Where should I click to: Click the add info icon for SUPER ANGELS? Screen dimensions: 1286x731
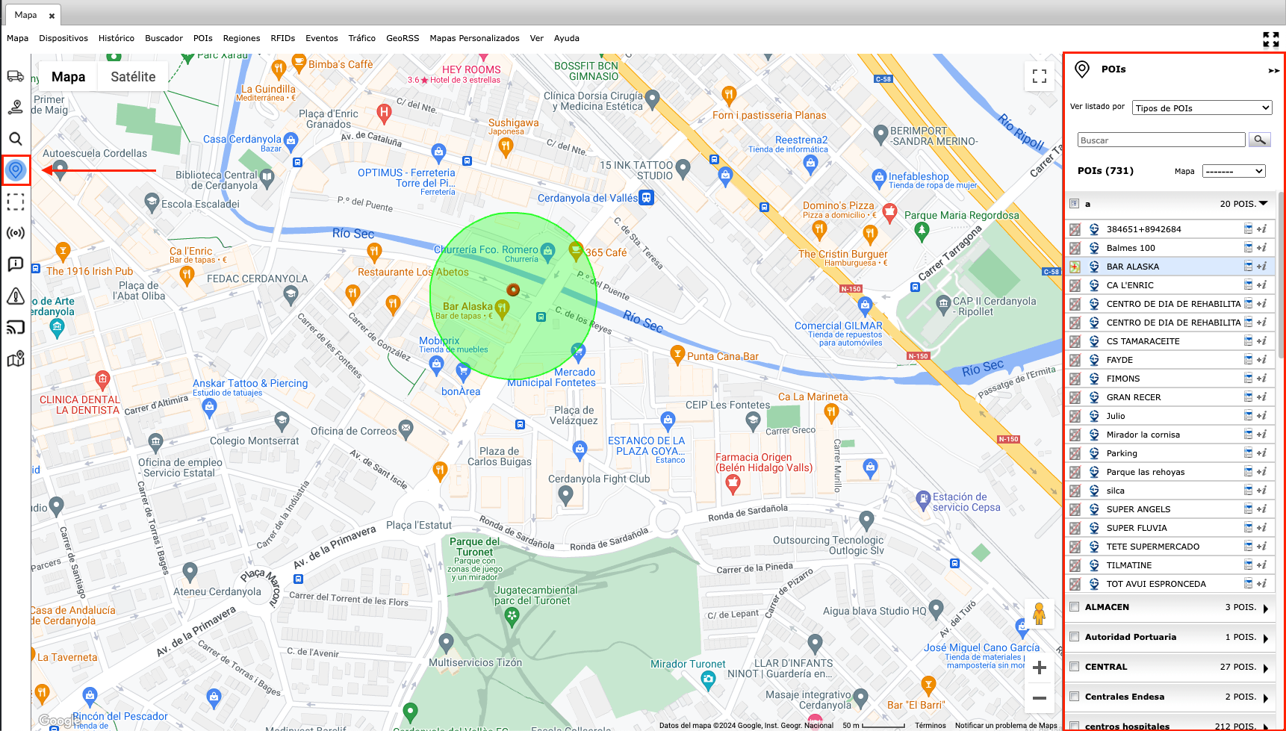point(1261,509)
